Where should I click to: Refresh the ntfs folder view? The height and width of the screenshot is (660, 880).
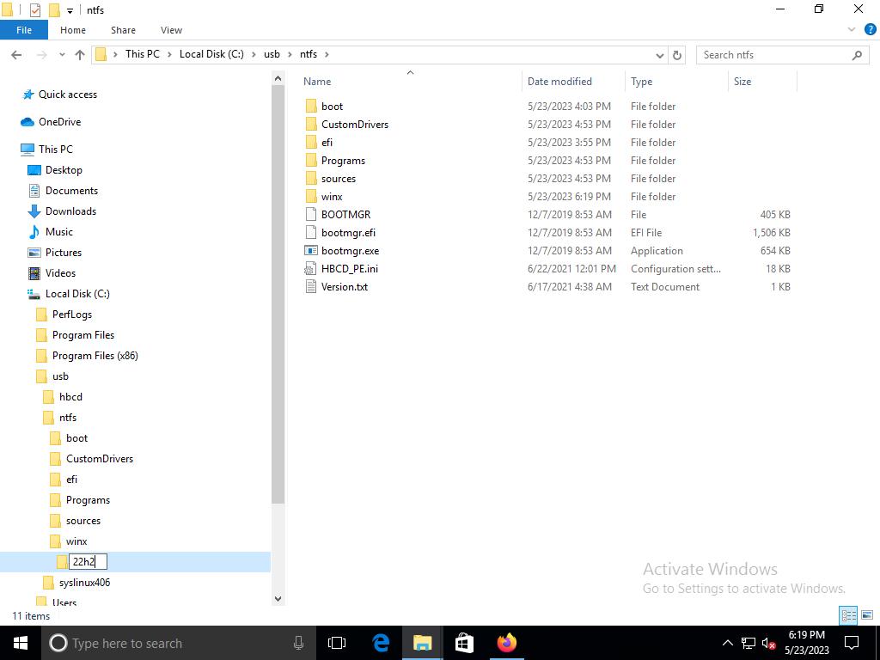677,54
